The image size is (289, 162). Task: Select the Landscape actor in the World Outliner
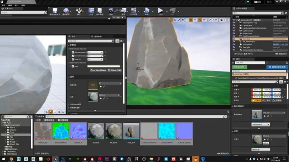(x=247, y=25)
